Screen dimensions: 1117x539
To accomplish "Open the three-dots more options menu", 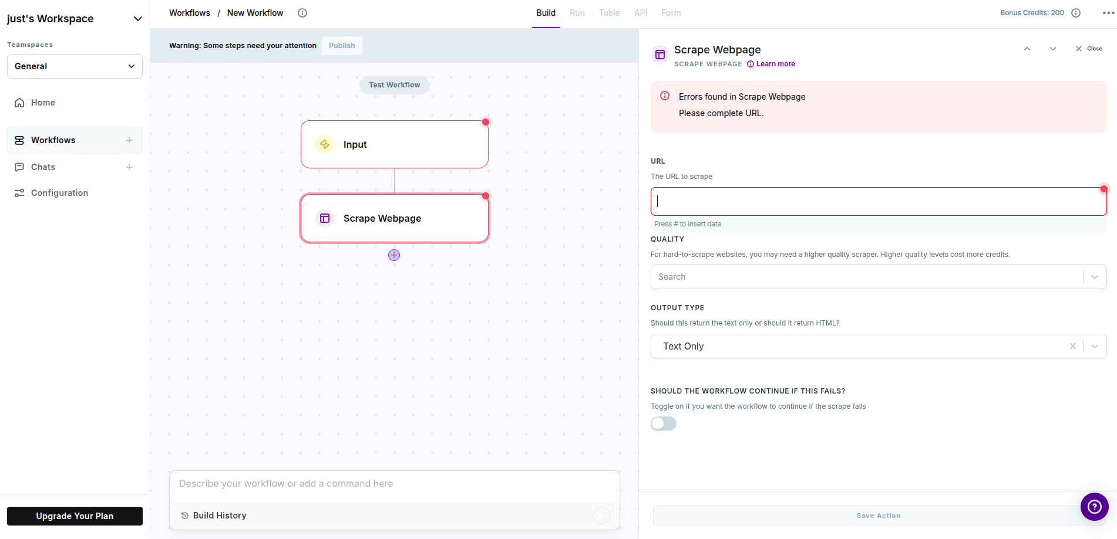I will (1108, 13).
